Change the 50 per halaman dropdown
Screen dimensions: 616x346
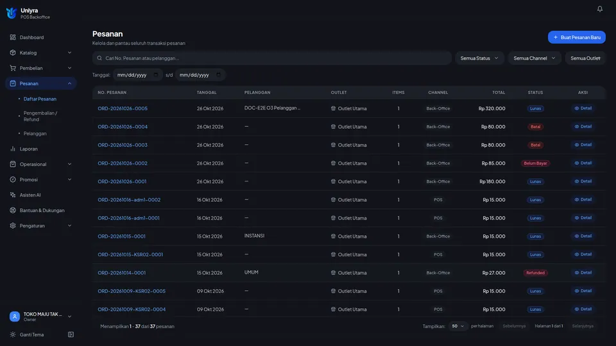click(x=458, y=326)
